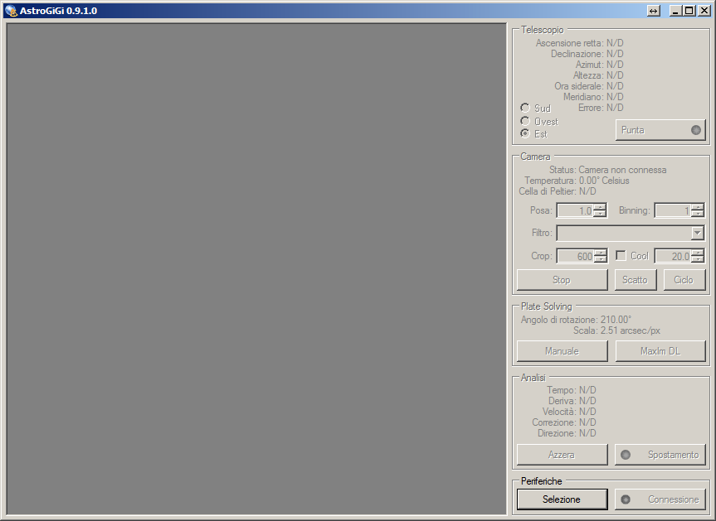Increase Posa value with up arrow

click(600, 207)
